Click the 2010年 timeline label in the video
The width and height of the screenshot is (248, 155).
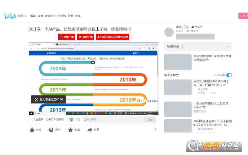point(128,80)
